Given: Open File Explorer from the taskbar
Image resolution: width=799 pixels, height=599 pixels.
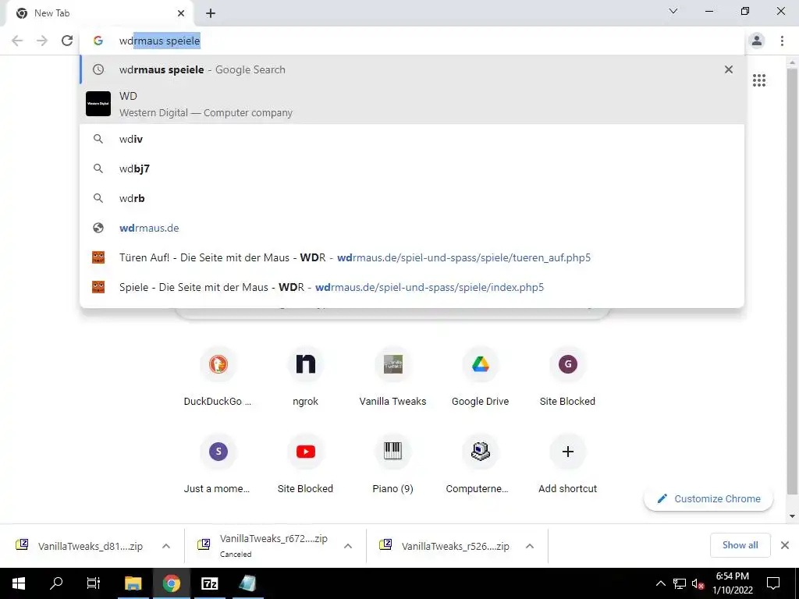Looking at the screenshot, I should [133, 583].
